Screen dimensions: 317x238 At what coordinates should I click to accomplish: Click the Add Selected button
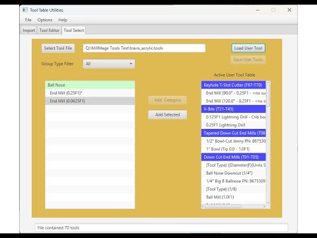(x=168, y=114)
